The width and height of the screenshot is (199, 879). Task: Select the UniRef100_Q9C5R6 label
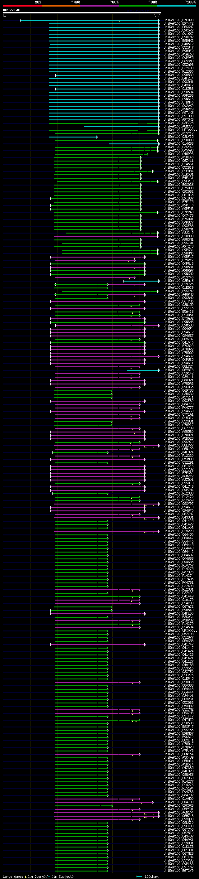178,805
